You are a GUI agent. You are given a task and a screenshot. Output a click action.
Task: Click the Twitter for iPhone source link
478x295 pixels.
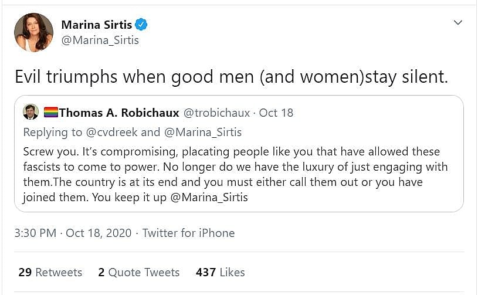pyautogui.click(x=188, y=233)
